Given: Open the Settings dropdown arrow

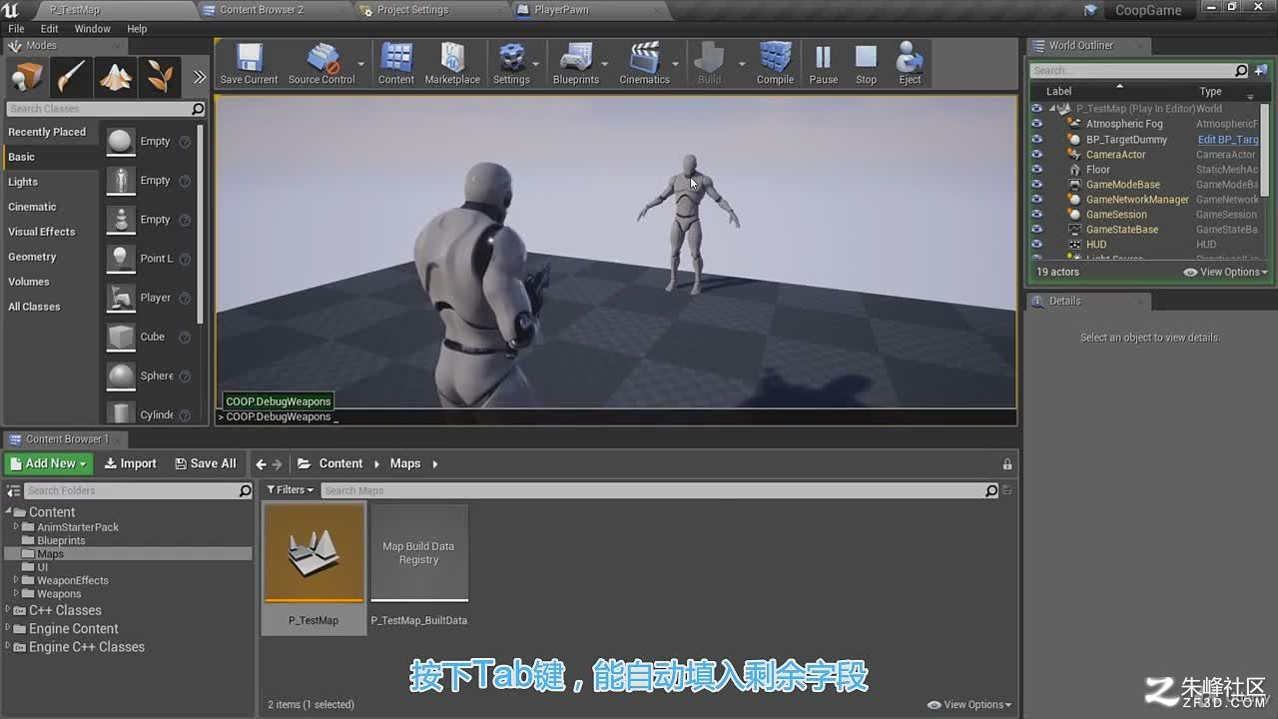Looking at the screenshot, I should (x=537, y=64).
